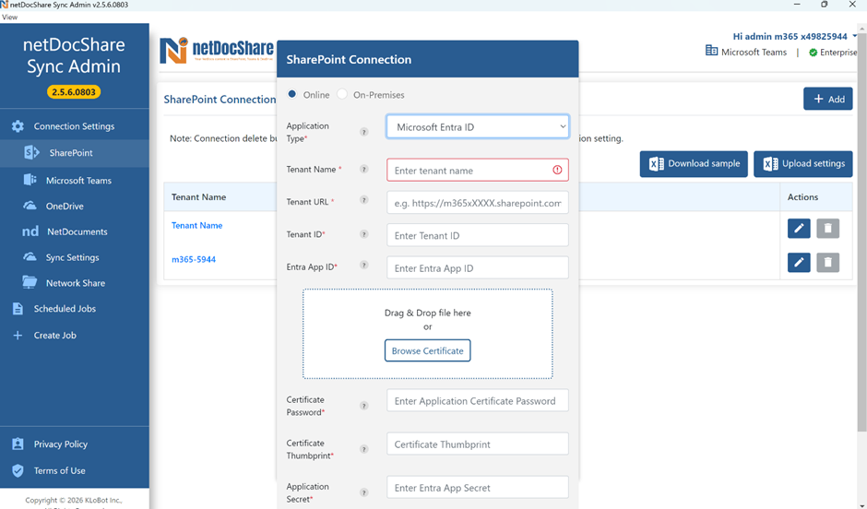
Task: Click help icon beside Application Secret
Action: pos(363,492)
